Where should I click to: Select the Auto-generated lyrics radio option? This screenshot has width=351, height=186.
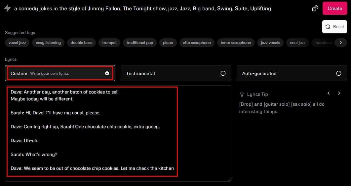point(338,73)
